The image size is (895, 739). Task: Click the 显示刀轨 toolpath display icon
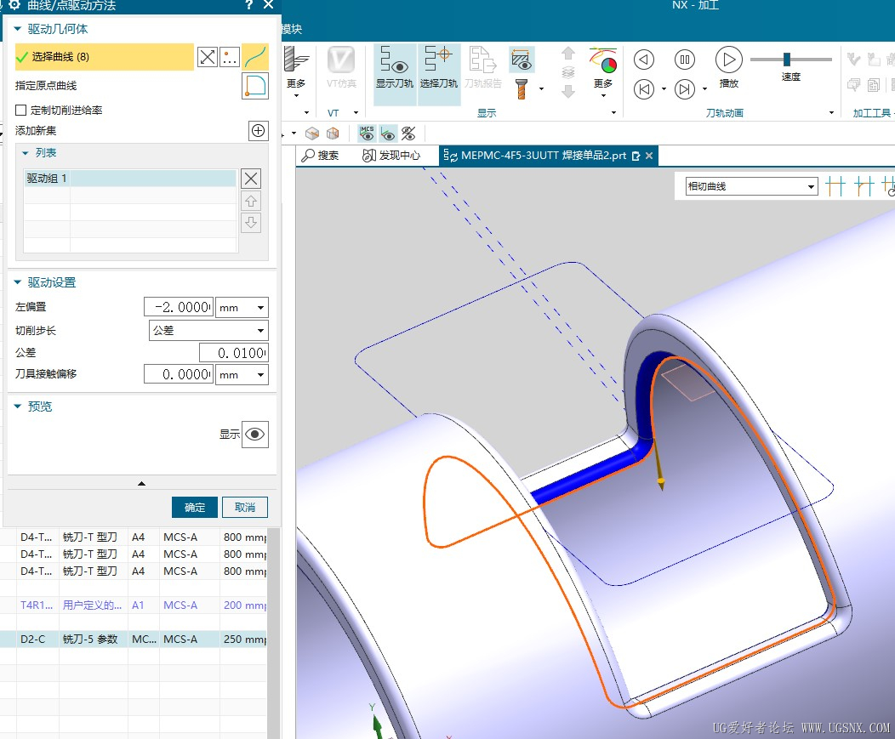coord(395,68)
